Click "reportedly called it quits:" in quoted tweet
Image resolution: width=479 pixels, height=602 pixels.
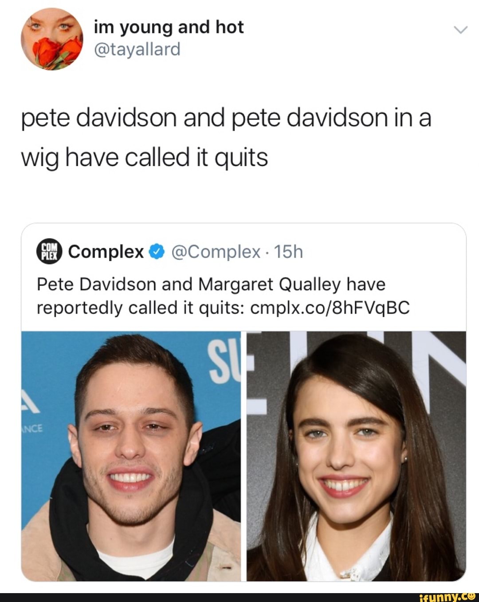tap(141, 307)
